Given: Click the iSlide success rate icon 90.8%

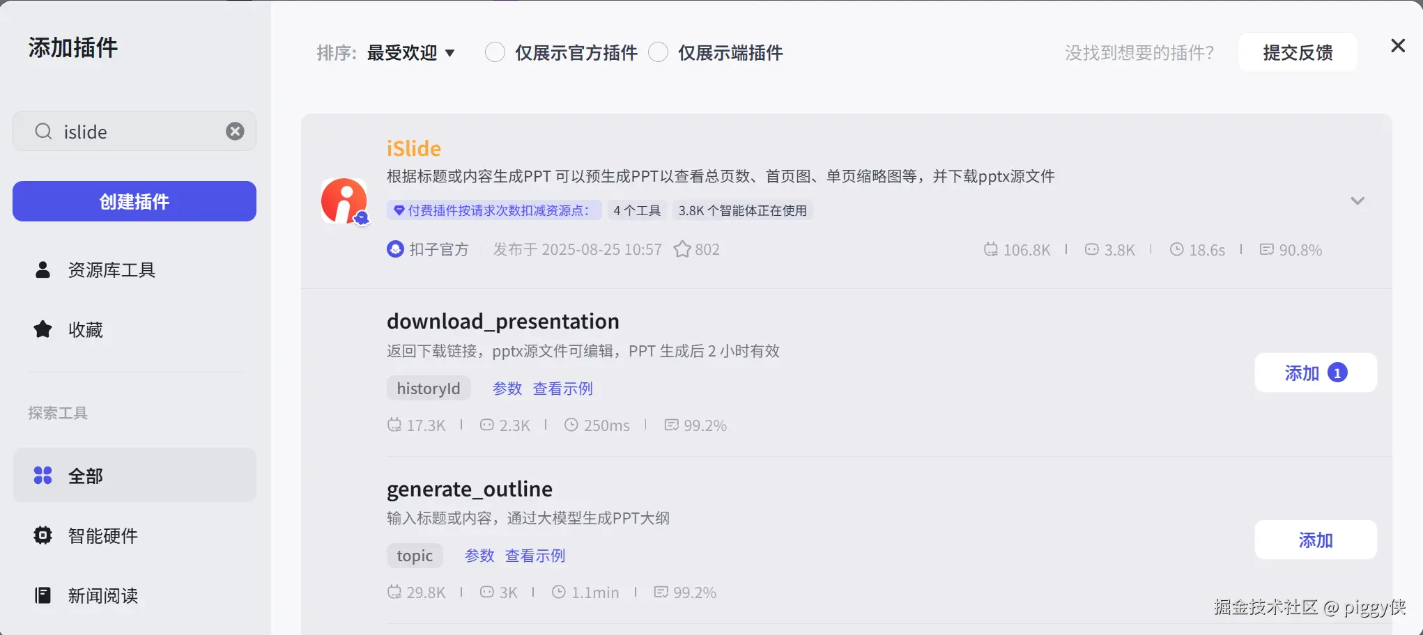Looking at the screenshot, I should [x=1266, y=249].
